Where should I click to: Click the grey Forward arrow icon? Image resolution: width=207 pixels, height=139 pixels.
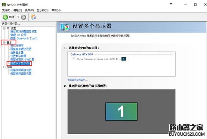point(24,17)
